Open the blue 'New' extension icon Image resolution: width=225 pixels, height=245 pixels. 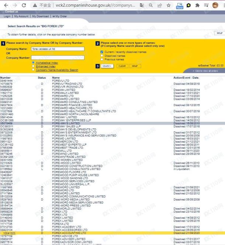point(180,6)
